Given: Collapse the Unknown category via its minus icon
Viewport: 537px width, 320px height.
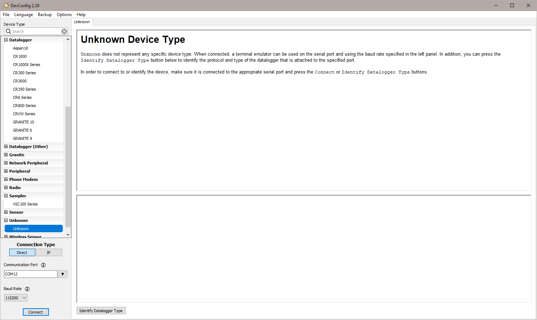Looking at the screenshot, I should click(x=6, y=220).
